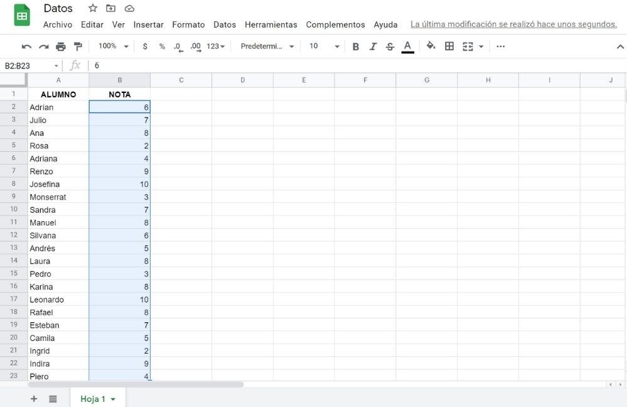Open the Hoja 1 sheet menu arrow
This screenshot has width=627, height=407.
point(112,398)
